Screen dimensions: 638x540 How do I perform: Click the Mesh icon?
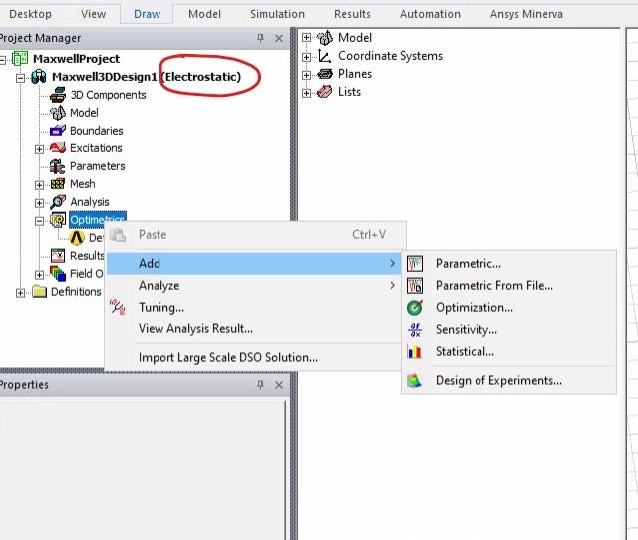[58, 184]
